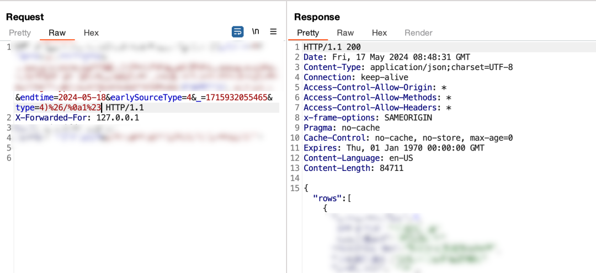Switch to the response Raw tab
The width and height of the screenshot is (596, 273).
coord(345,33)
